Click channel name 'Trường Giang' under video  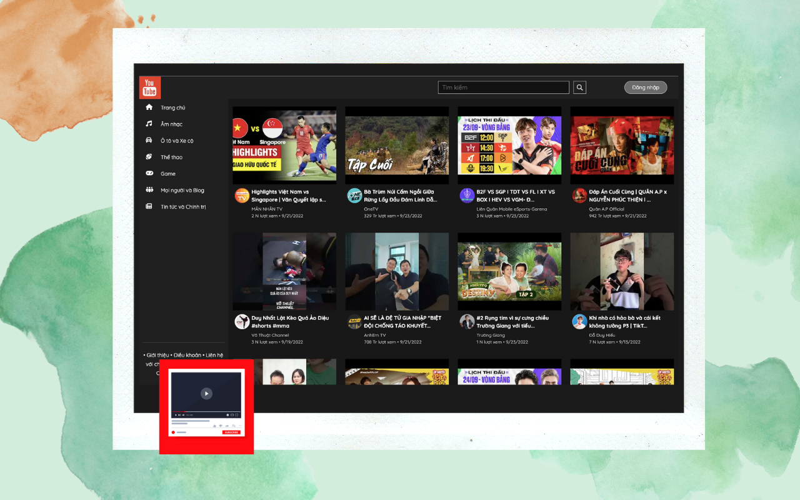[x=491, y=336]
